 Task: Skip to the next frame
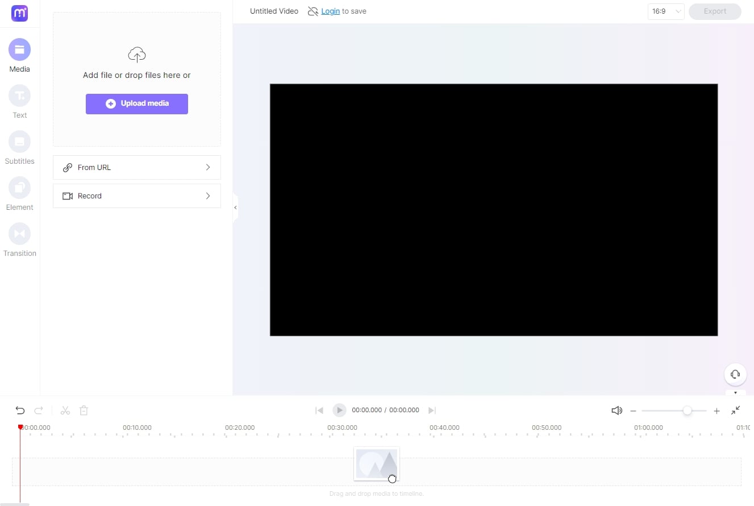[432, 410]
